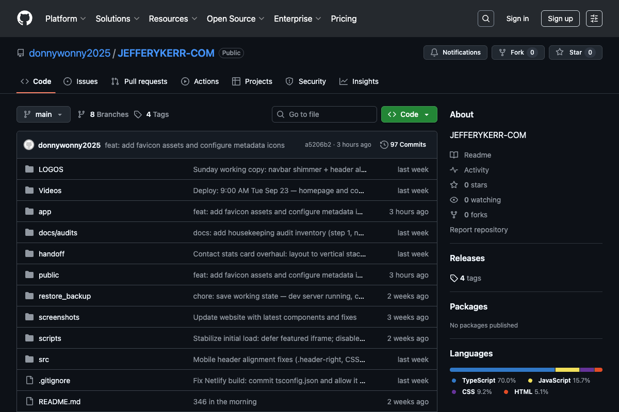This screenshot has width=619, height=412.
Task: Expand the Platform navigation menu
Action: point(66,19)
